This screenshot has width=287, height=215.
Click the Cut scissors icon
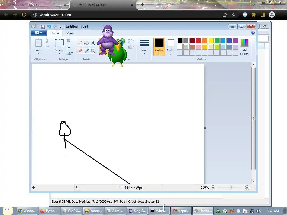pos(47,41)
